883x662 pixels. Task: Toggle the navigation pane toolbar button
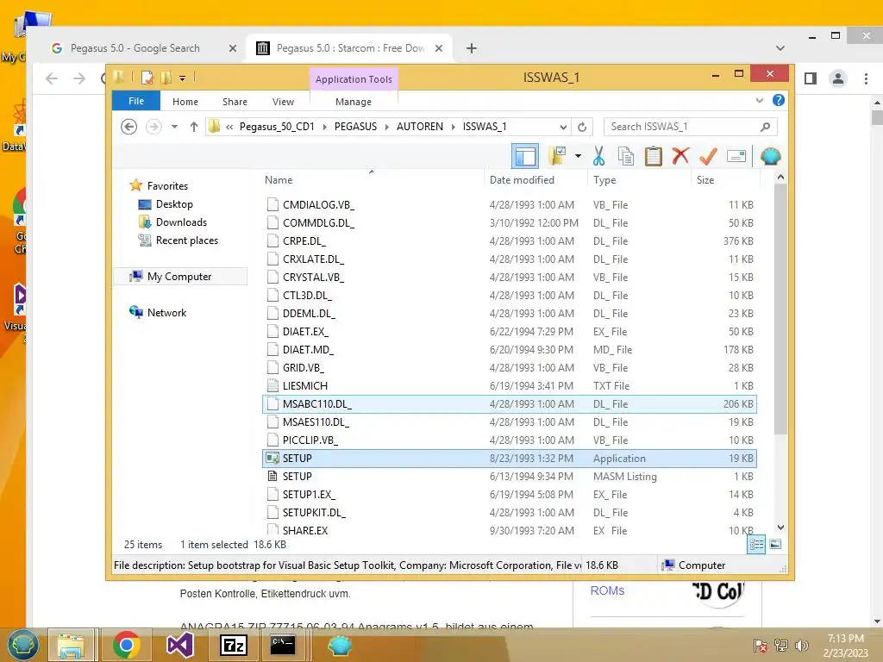tap(525, 157)
